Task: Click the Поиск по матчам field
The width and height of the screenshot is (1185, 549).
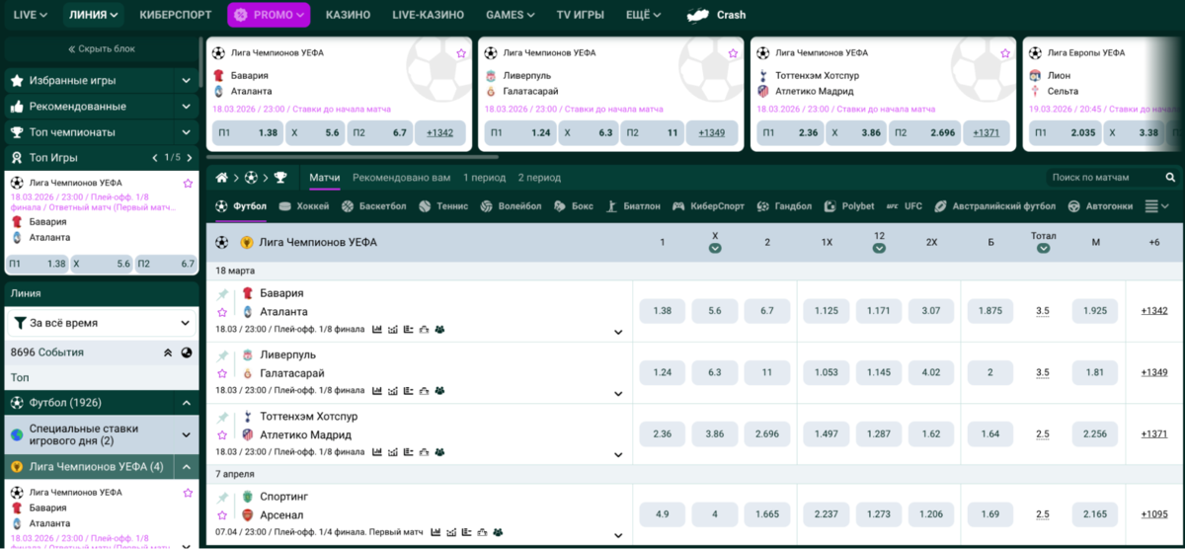Action: pos(1103,178)
